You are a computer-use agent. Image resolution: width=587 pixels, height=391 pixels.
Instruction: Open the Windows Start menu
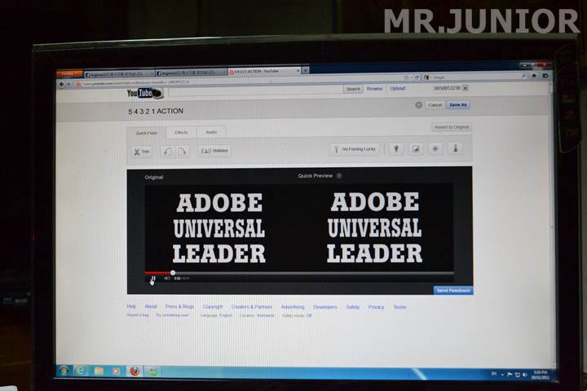coord(64,371)
